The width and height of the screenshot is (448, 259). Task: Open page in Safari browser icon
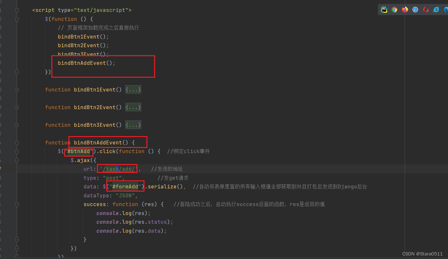[415, 10]
